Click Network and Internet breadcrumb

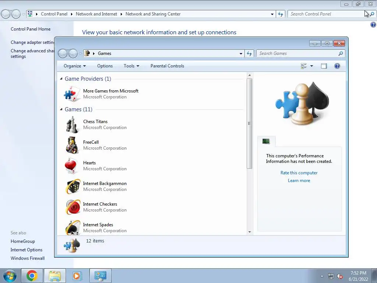point(96,14)
